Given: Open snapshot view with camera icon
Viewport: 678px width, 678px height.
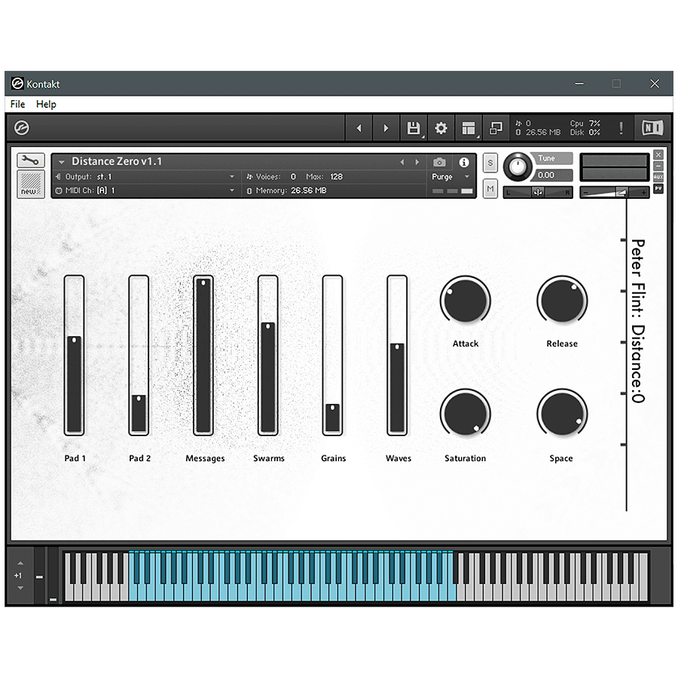Looking at the screenshot, I should (439, 162).
